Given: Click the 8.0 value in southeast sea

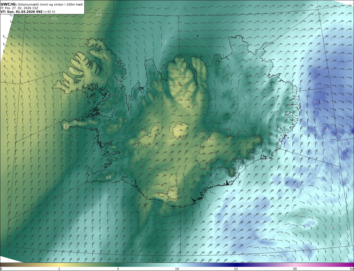Looking at the screenshot, I should (333, 227).
